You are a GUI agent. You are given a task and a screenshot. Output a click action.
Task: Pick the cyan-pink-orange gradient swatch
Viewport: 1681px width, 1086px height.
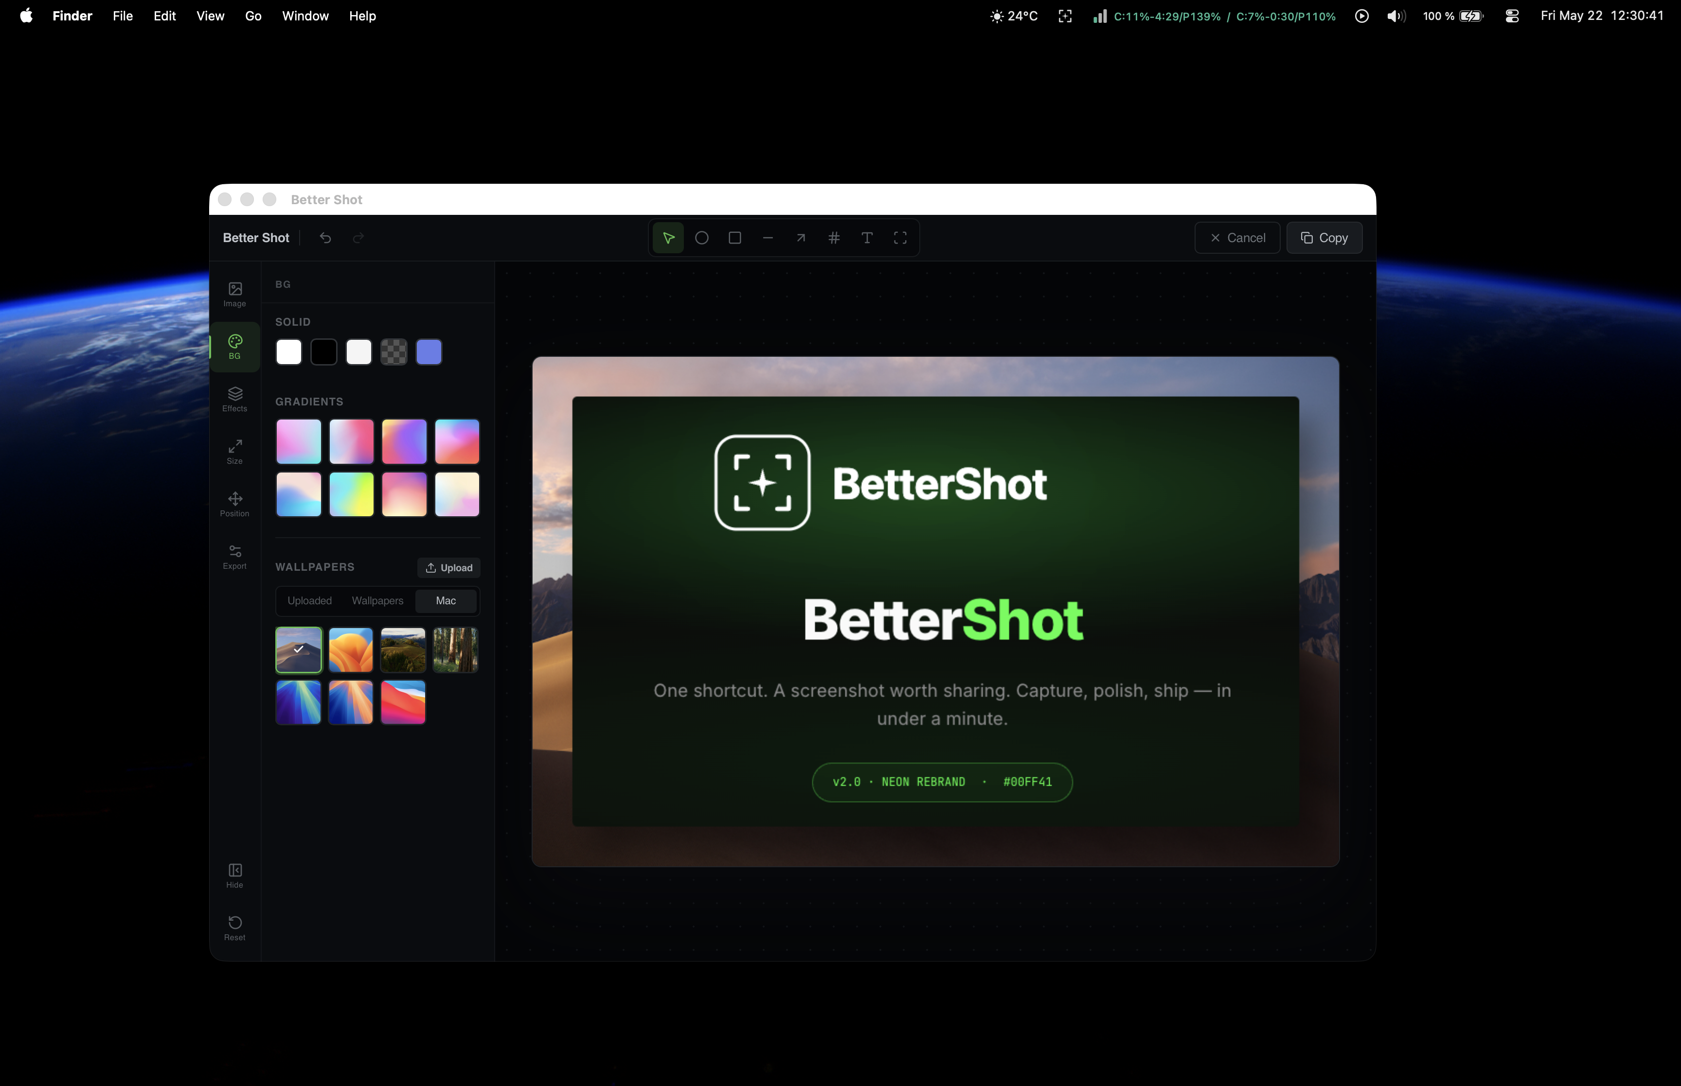click(x=457, y=441)
